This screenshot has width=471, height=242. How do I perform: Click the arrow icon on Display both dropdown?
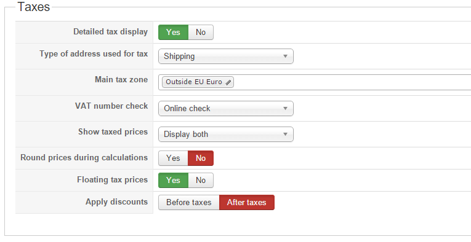point(285,134)
